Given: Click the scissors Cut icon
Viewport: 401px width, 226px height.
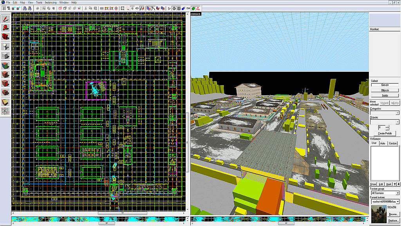Looking at the screenshot, I should tap(86, 9).
